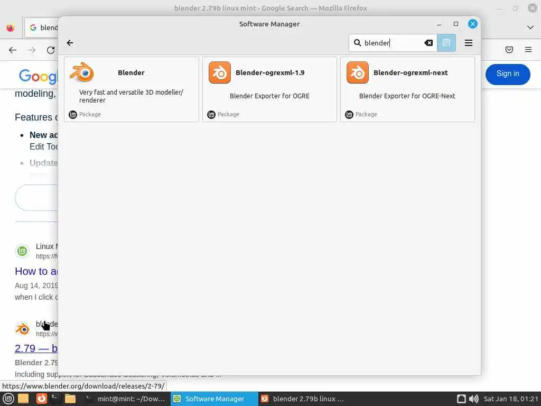This screenshot has height=406, width=541.
Task: Click the Linux Mint favicon in search results
Action: (x=22, y=251)
